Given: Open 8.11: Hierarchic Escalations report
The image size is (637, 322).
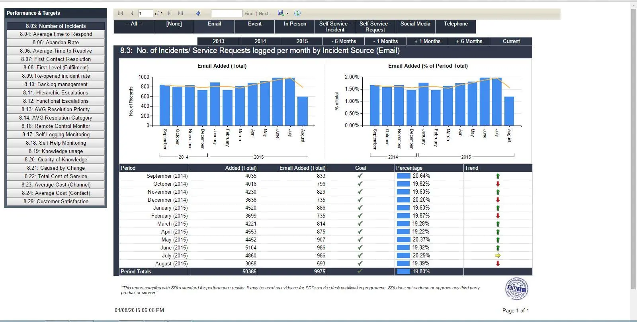Looking at the screenshot, I should [x=56, y=93].
